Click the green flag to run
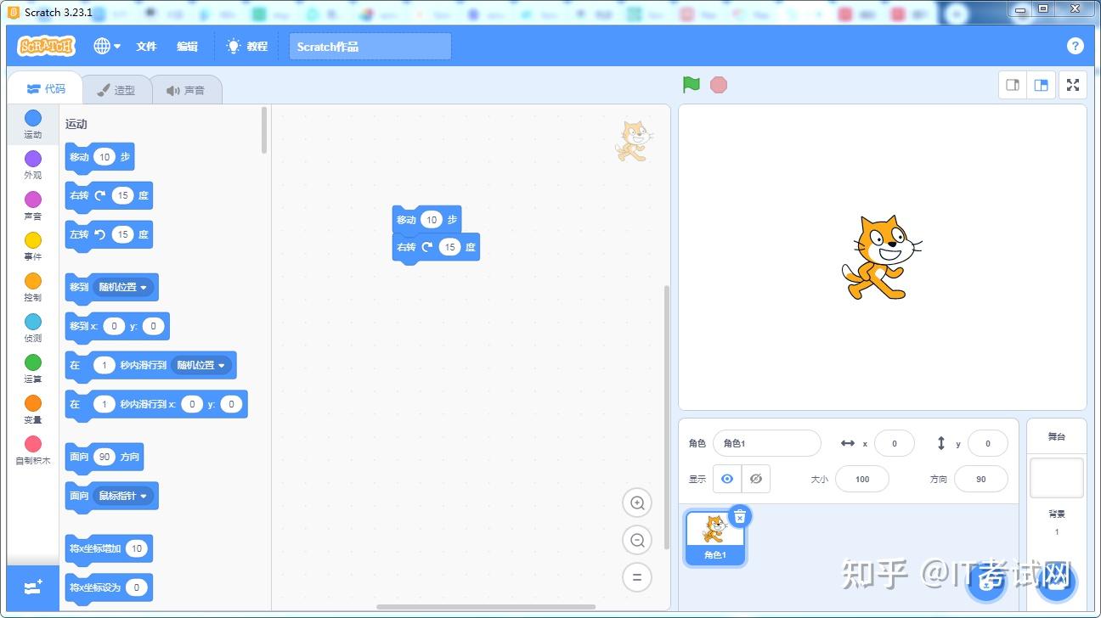Viewport: 1101px width, 618px height. coord(691,84)
